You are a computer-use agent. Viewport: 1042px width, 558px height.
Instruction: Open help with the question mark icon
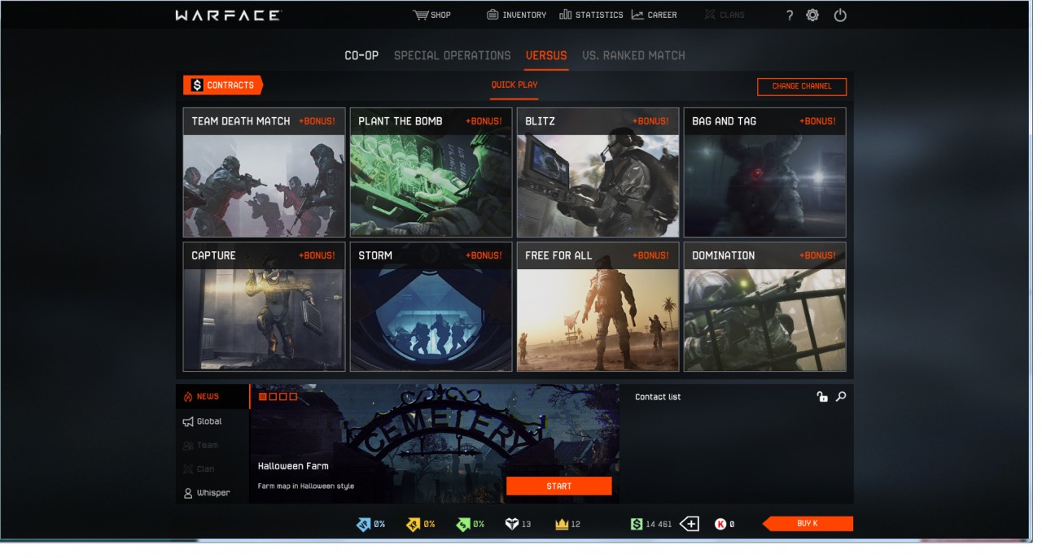pos(789,15)
